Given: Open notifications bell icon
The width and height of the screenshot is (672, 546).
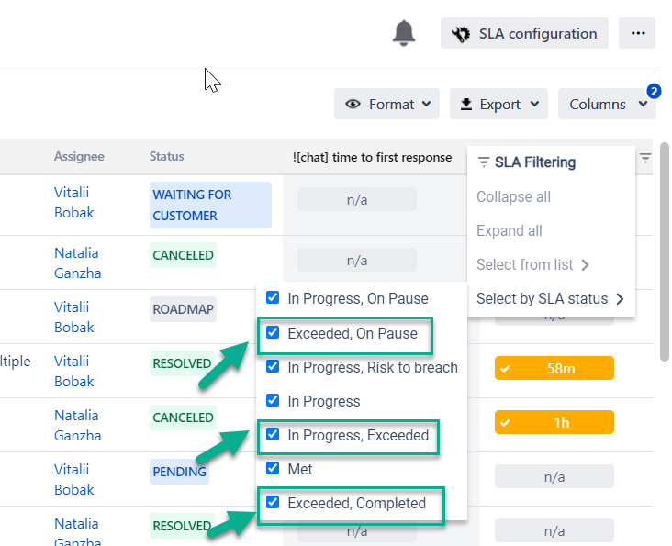Looking at the screenshot, I should pos(404,33).
